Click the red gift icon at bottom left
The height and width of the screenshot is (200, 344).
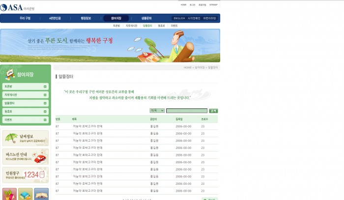pyautogui.click(x=9, y=194)
